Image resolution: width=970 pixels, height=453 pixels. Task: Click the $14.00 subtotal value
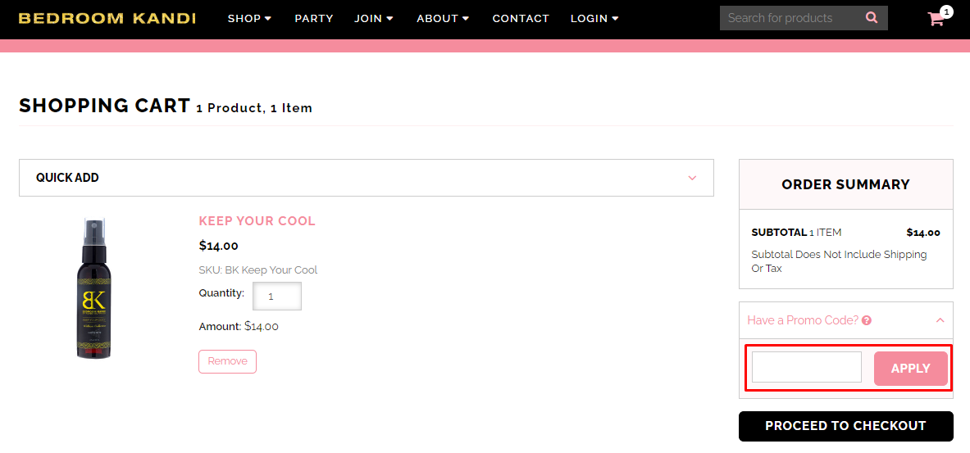(x=923, y=233)
